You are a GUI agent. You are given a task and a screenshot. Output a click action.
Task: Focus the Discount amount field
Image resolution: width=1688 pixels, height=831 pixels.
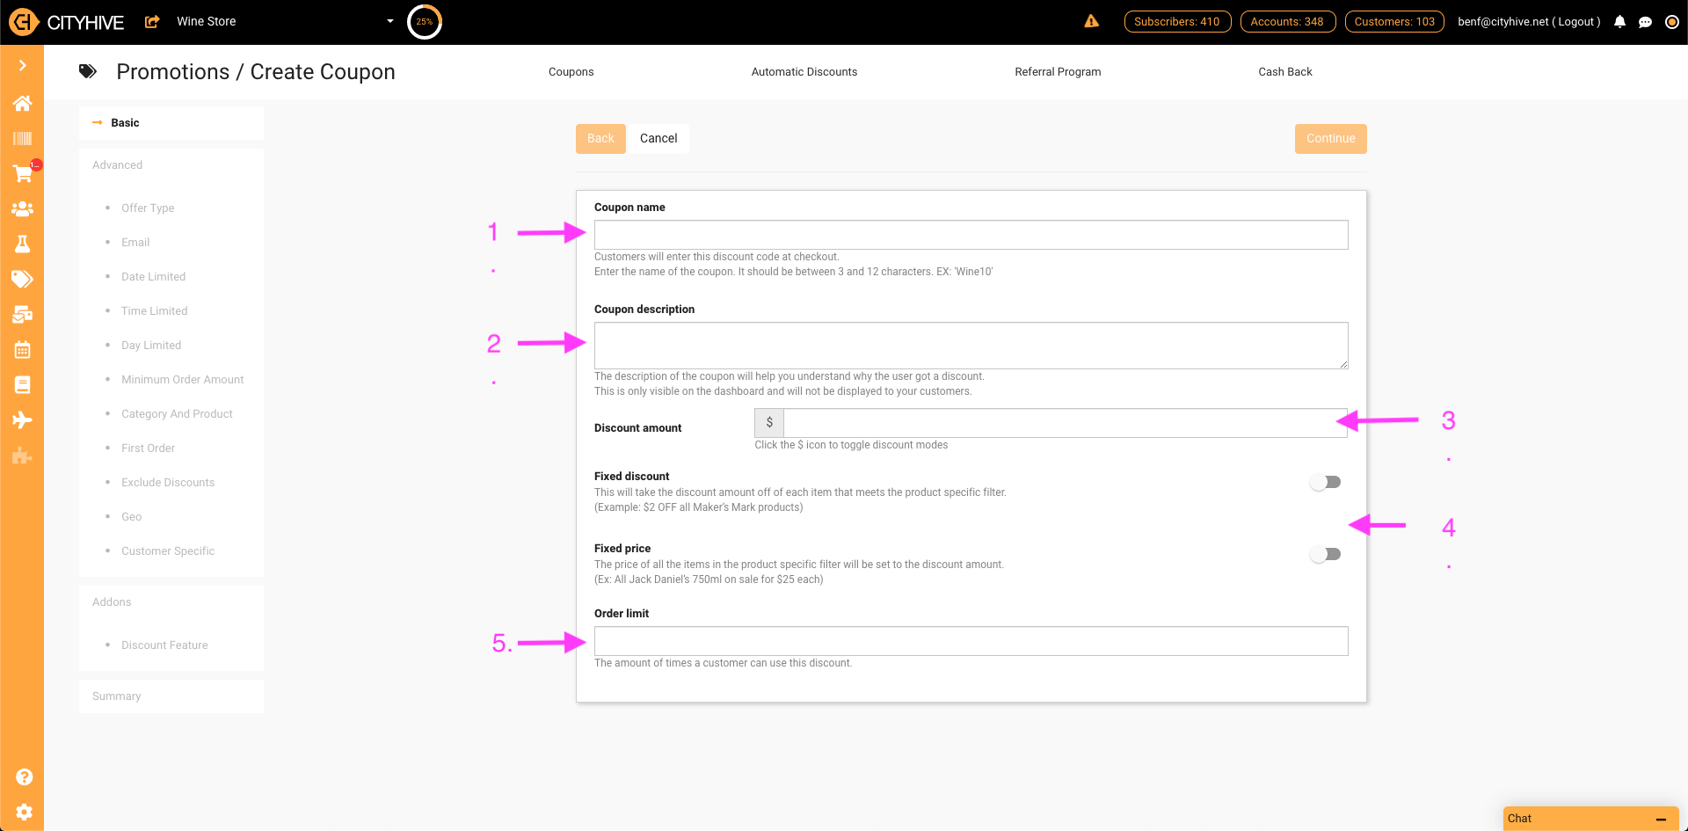click(x=1066, y=423)
